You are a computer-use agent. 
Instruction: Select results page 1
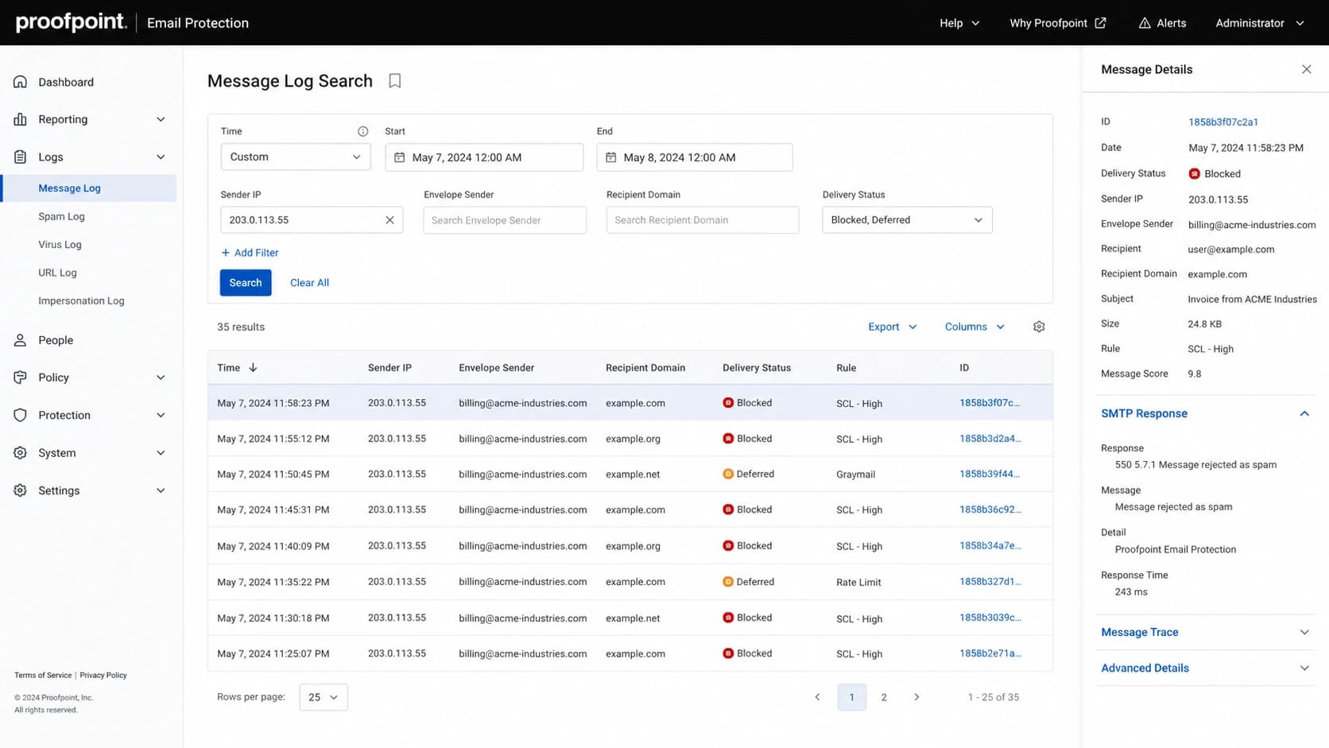(852, 697)
